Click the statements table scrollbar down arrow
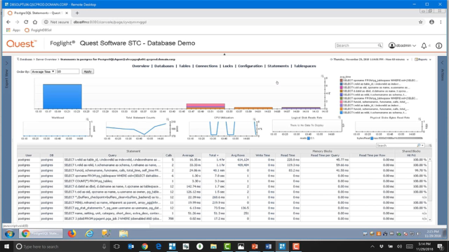Image resolution: width=449 pixels, height=252 pixels. (x=430, y=219)
